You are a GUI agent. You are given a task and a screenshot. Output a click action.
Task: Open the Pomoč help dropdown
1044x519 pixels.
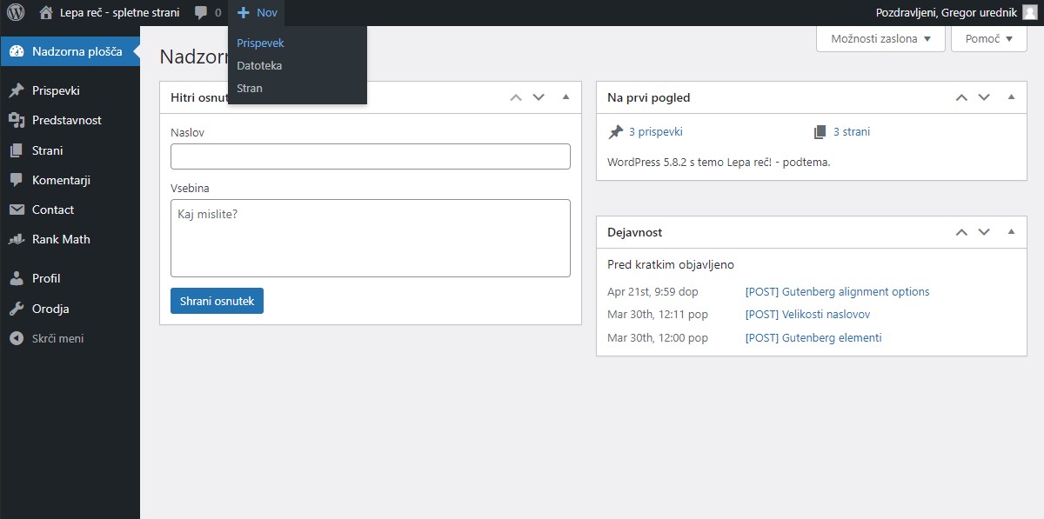click(988, 39)
